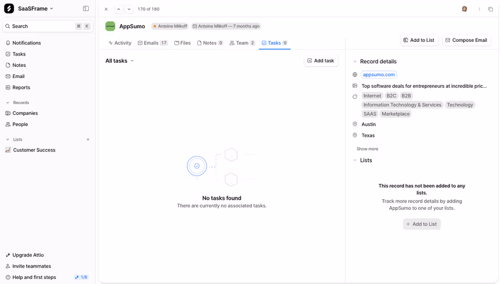Click the Add to List button below
Viewport: 501px width, 284px height.
[x=422, y=224]
